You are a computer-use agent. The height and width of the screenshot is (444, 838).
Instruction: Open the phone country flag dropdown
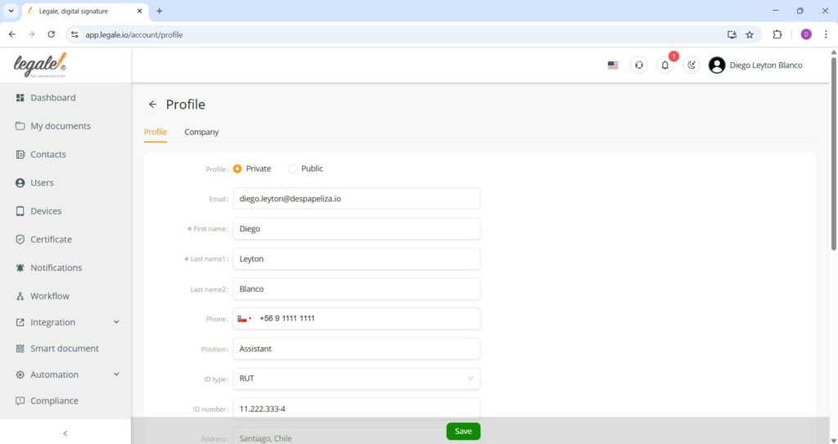point(244,318)
